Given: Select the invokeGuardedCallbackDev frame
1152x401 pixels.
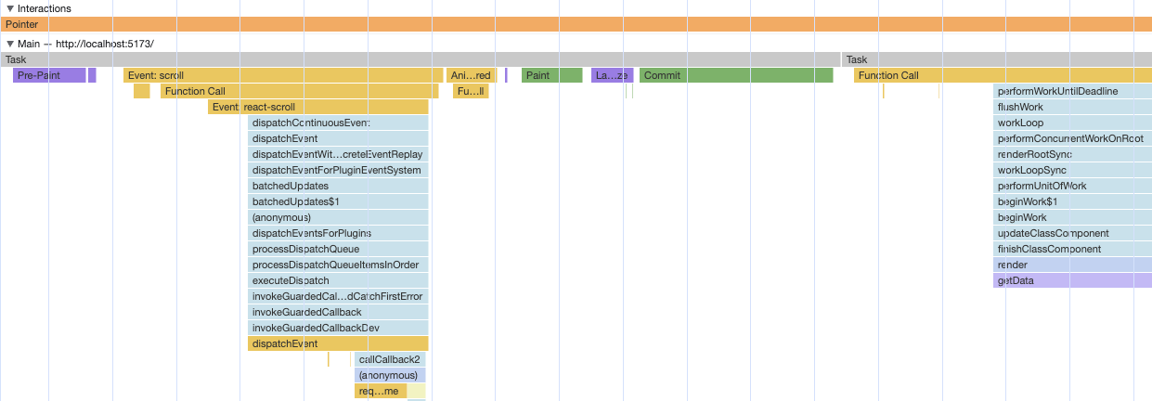Looking at the screenshot, I should click(338, 328).
